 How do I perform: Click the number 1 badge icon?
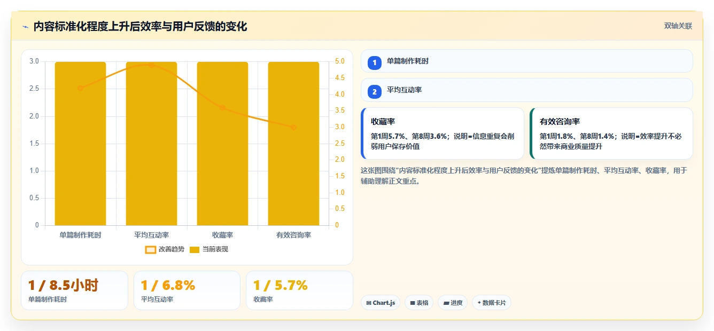click(375, 62)
